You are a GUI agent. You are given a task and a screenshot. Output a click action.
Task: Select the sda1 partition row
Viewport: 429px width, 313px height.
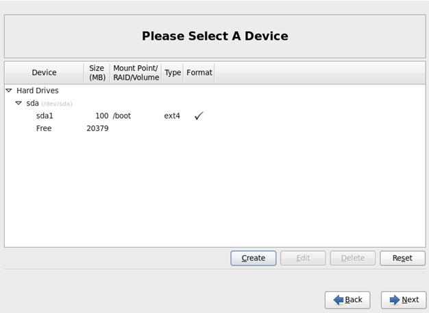214,116
